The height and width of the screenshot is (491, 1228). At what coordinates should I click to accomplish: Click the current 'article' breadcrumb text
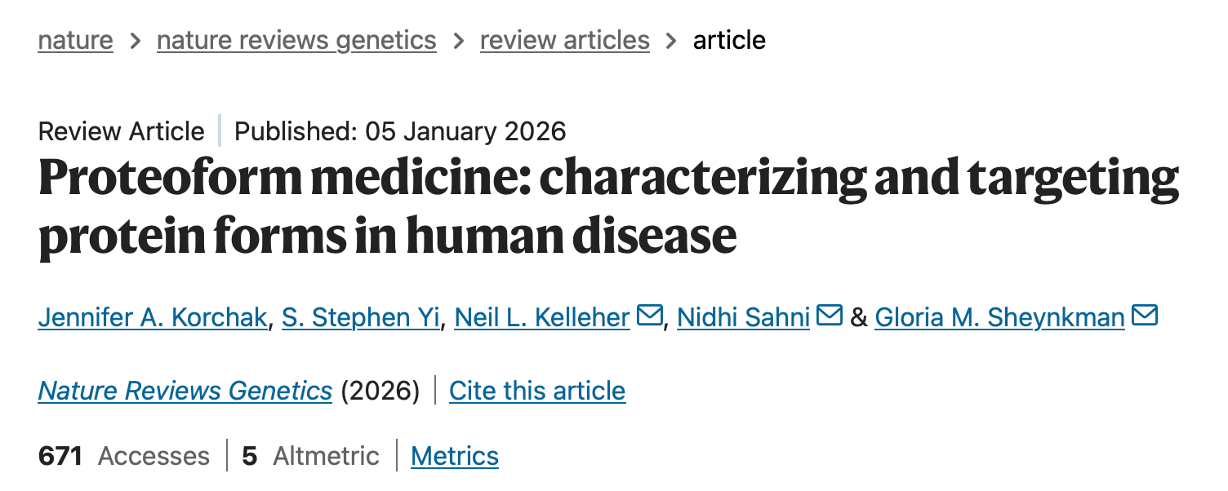(x=729, y=40)
